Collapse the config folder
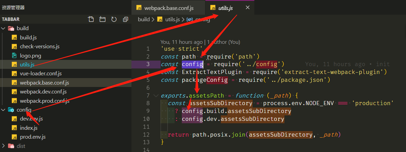The height and width of the screenshot is (152, 406). pos(3,110)
